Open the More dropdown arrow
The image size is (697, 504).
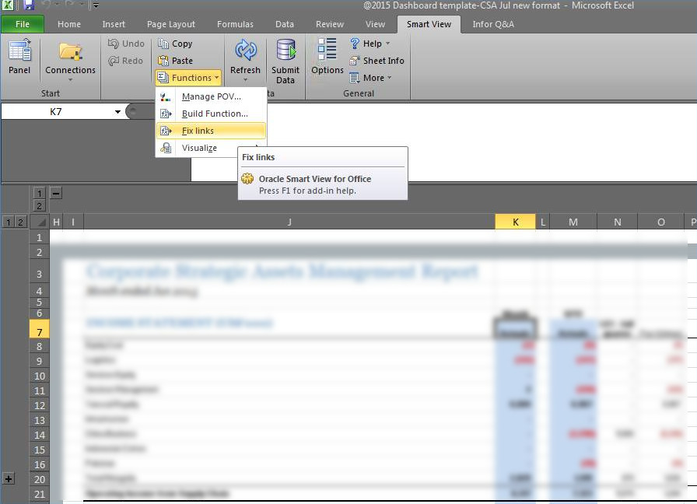(390, 78)
